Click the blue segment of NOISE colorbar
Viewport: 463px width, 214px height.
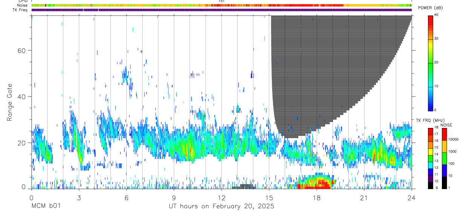click(x=443, y=171)
